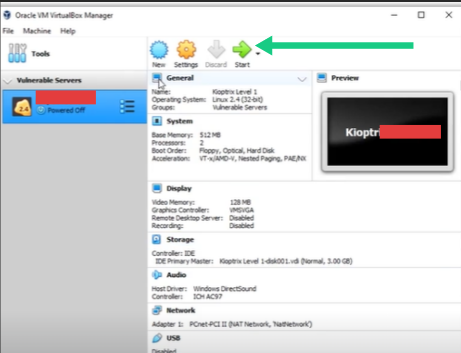Select the Tools icon in the sidebar
The image size is (461, 353).
pos(17,53)
